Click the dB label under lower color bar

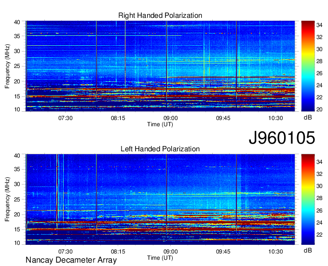point(308,250)
